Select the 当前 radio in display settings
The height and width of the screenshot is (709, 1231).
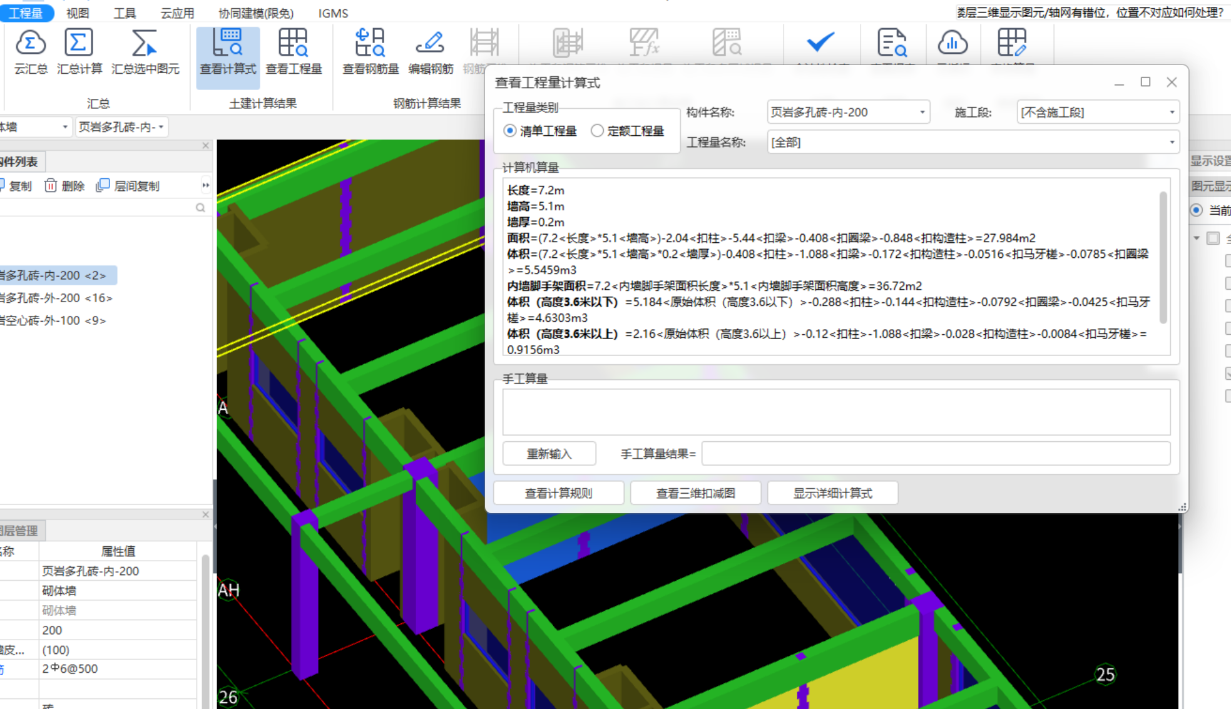click(x=1197, y=210)
